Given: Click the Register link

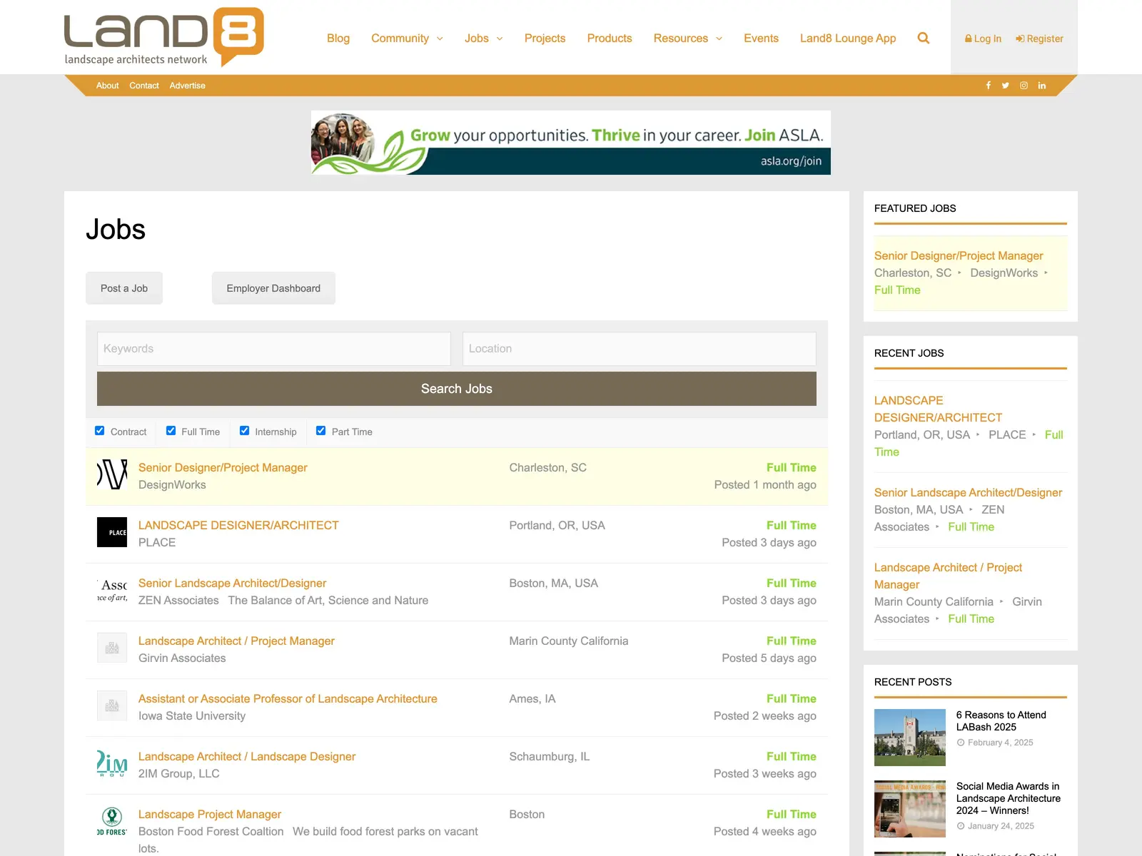Looking at the screenshot, I should coord(1039,39).
